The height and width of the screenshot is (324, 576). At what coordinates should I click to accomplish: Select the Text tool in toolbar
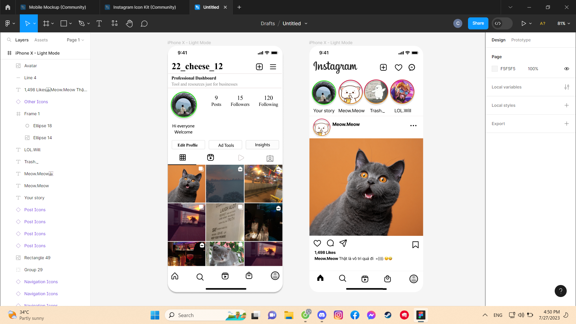[99, 23]
